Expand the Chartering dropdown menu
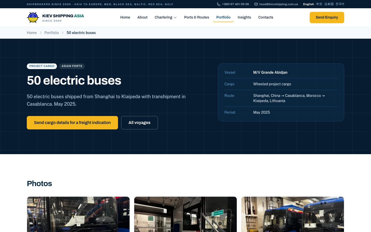The width and height of the screenshot is (371, 232). point(166,17)
